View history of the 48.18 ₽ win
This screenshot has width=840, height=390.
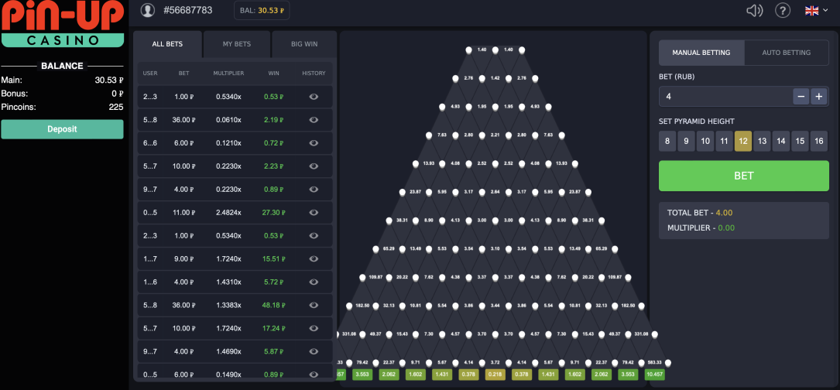point(314,306)
